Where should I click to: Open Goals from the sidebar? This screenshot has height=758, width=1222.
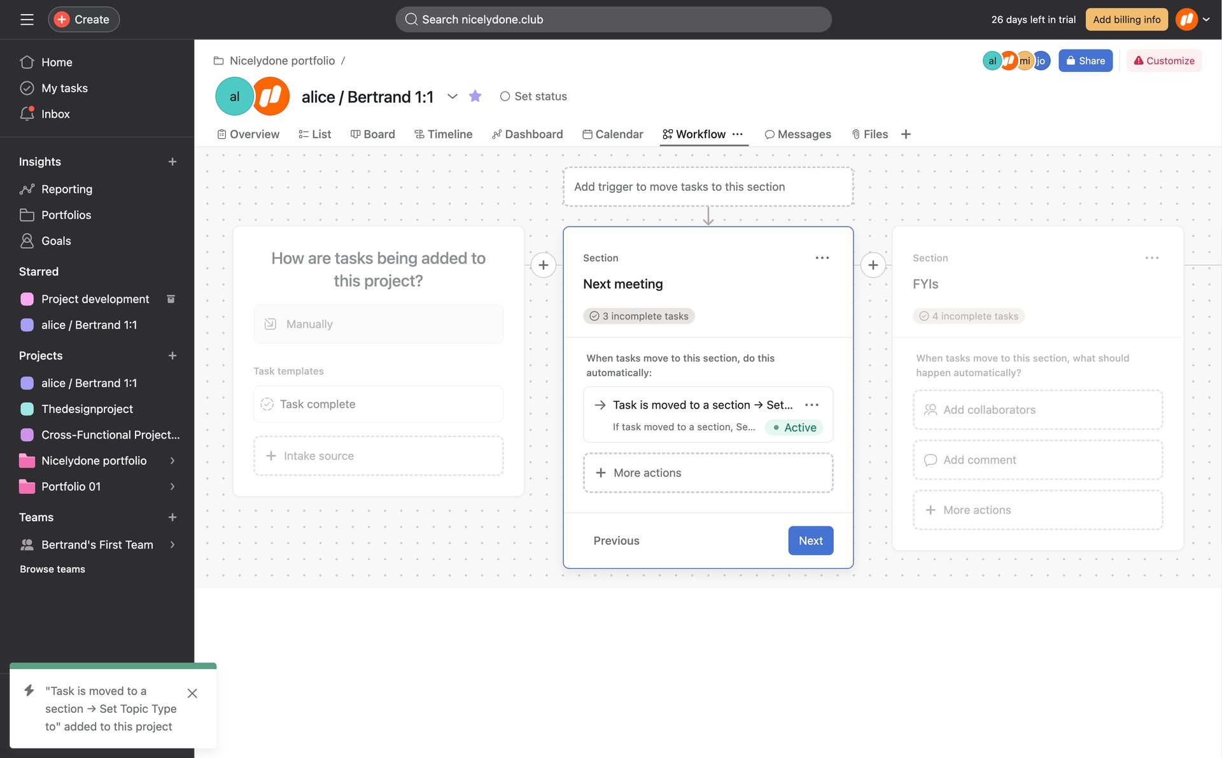point(56,241)
